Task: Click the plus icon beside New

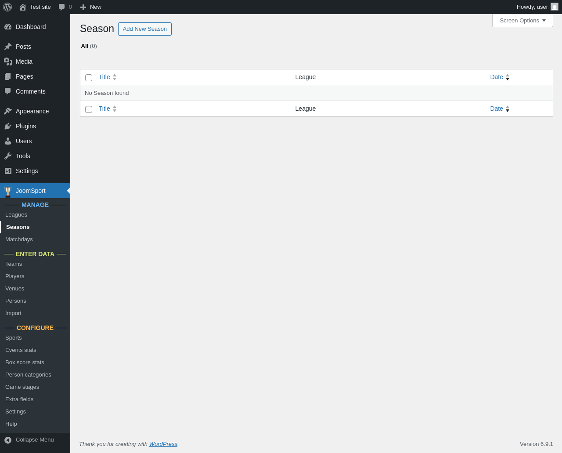Action: pyautogui.click(x=83, y=7)
